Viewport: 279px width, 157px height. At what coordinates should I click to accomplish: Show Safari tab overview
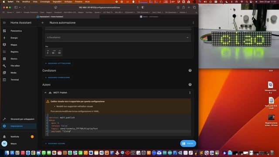[194, 7]
